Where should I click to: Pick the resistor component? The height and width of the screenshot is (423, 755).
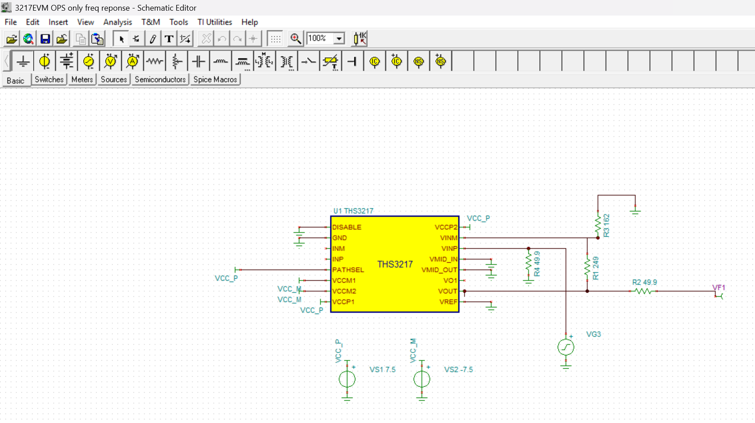tap(155, 61)
